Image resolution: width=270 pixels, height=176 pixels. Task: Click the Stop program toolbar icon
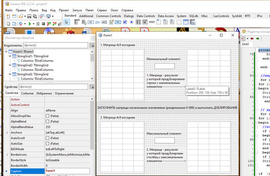click(44, 23)
